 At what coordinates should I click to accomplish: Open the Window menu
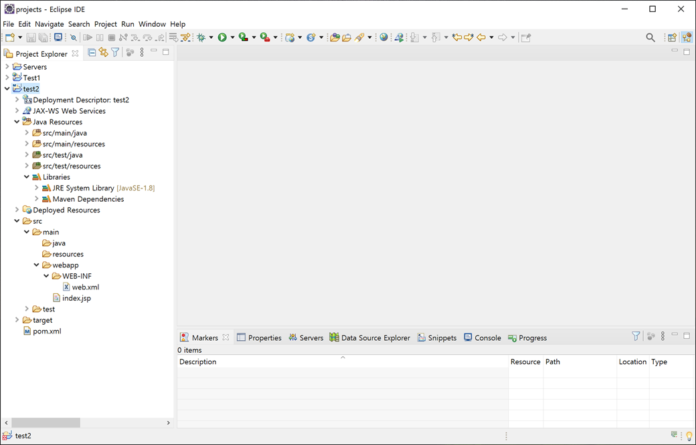tap(152, 24)
